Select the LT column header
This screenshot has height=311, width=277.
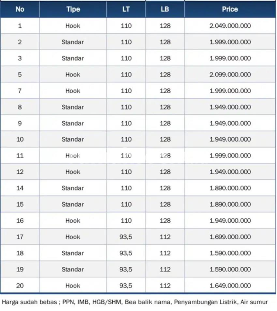pos(126,9)
